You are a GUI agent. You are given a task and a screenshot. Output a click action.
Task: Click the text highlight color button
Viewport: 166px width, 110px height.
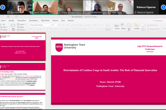(62, 29)
